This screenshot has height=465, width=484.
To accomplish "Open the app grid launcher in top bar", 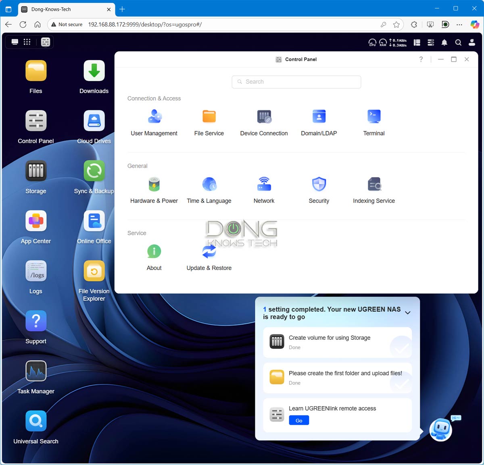I will pos(27,42).
